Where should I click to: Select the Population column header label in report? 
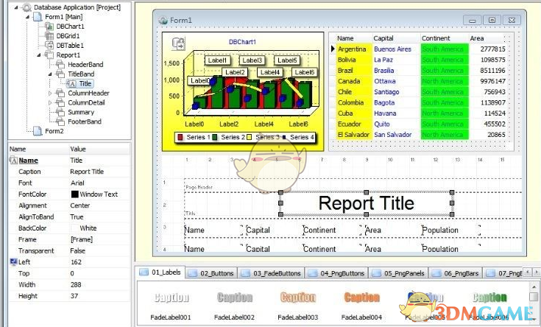coord(440,231)
